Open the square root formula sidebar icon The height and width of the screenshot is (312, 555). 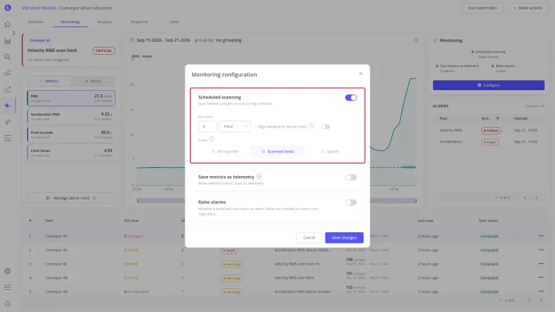(8, 73)
